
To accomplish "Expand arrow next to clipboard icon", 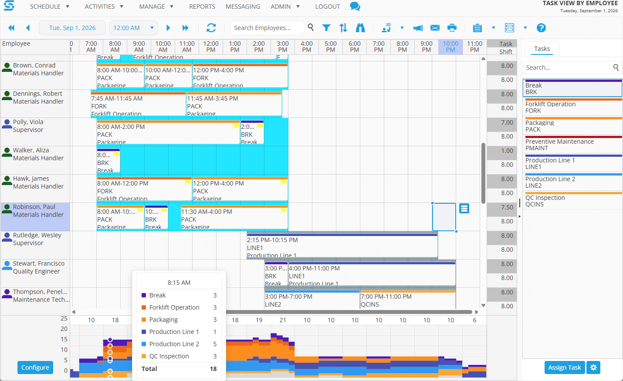I will pos(494,28).
